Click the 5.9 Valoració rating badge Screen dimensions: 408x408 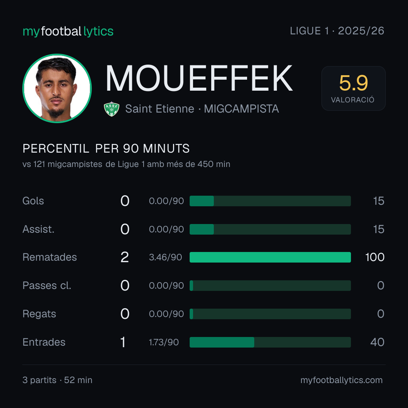click(353, 88)
